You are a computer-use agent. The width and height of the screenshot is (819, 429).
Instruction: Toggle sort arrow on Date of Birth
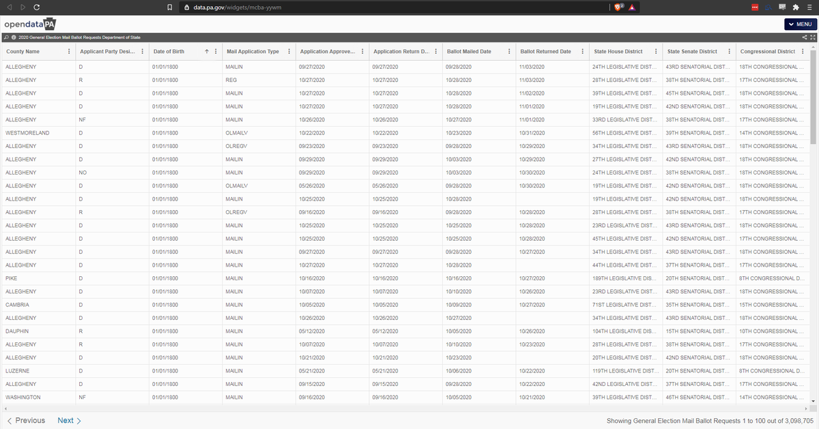pos(207,52)
